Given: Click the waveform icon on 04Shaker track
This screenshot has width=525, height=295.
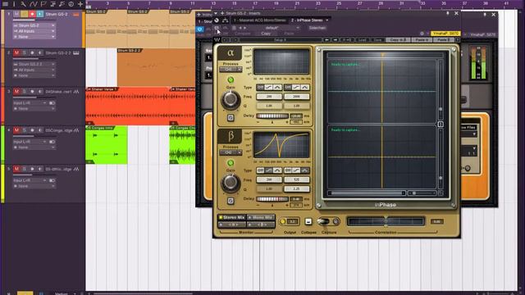Looking at the screenshot, I should tap(76, 91).
